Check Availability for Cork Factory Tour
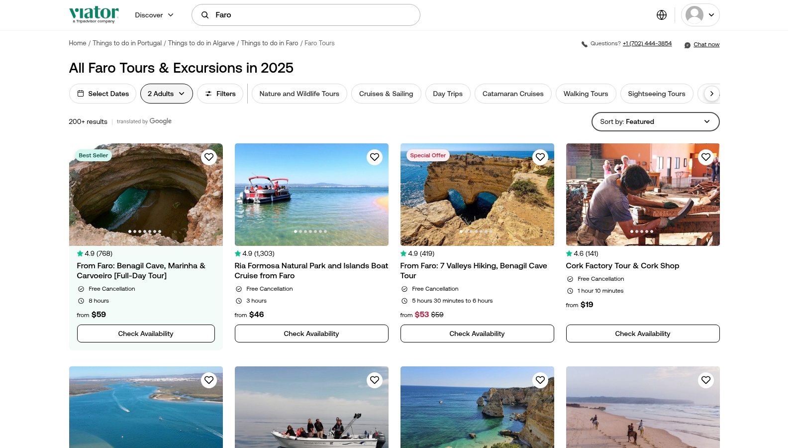 (x=643, y=334)
